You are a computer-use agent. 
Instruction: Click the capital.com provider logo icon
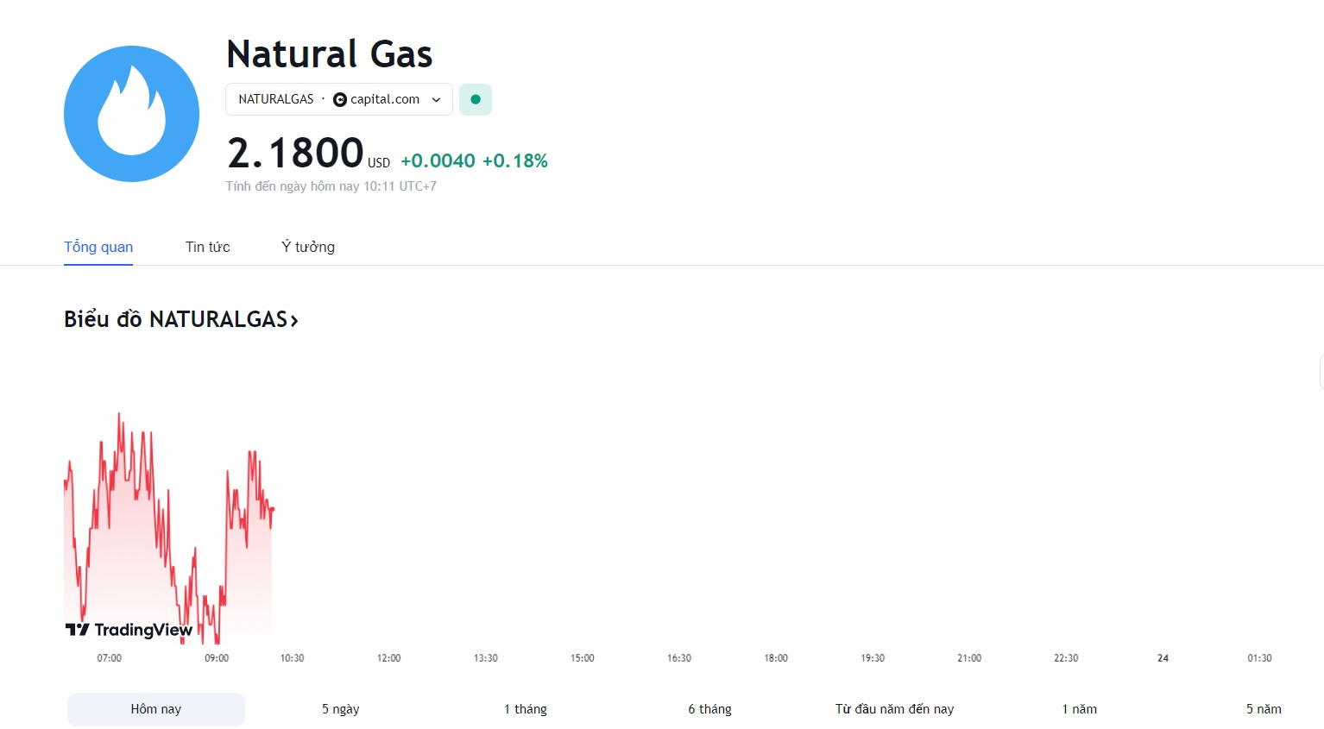tap(340, 99)
